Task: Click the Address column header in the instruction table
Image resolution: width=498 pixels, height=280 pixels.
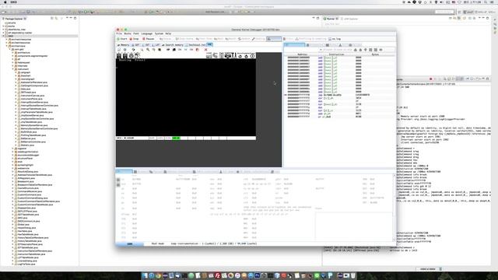Action: (302, 54)
